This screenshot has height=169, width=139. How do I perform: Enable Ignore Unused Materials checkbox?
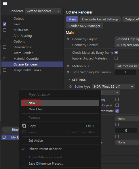(x=116, y=58)
